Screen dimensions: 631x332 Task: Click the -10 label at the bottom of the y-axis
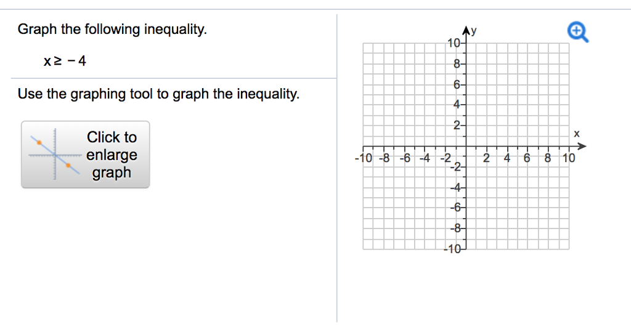coord(454,249)
